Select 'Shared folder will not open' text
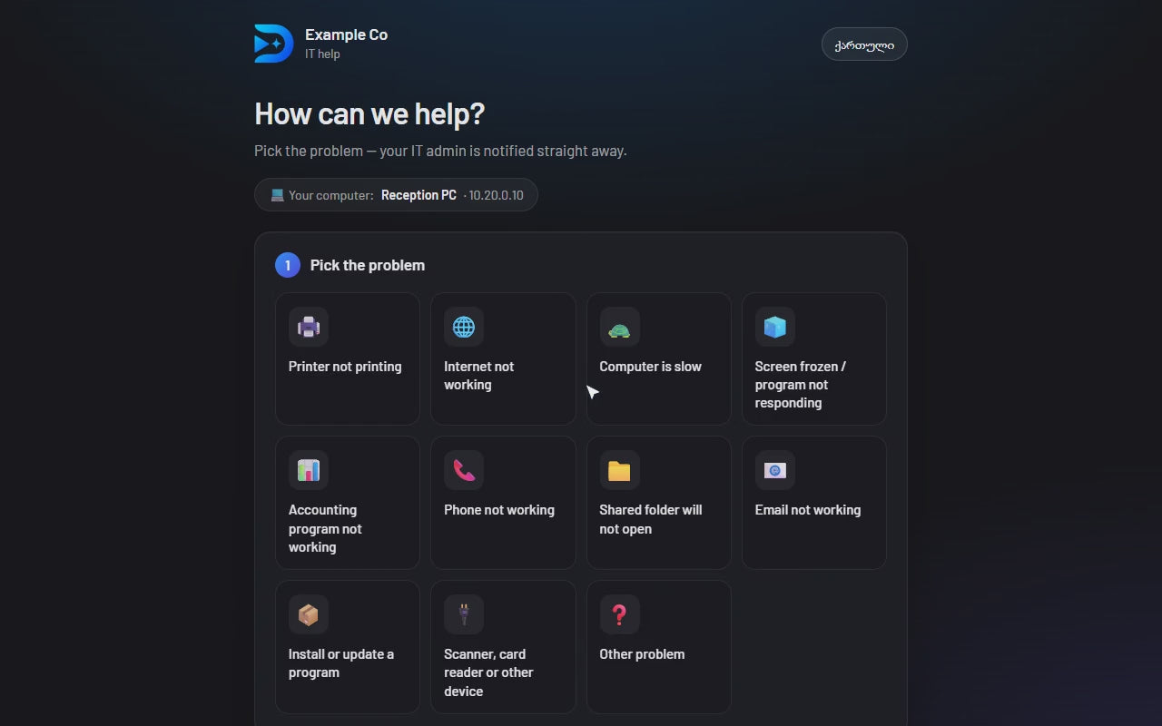Image resolution: width=1162 pixels, height=726 pixels. [651, 519]
